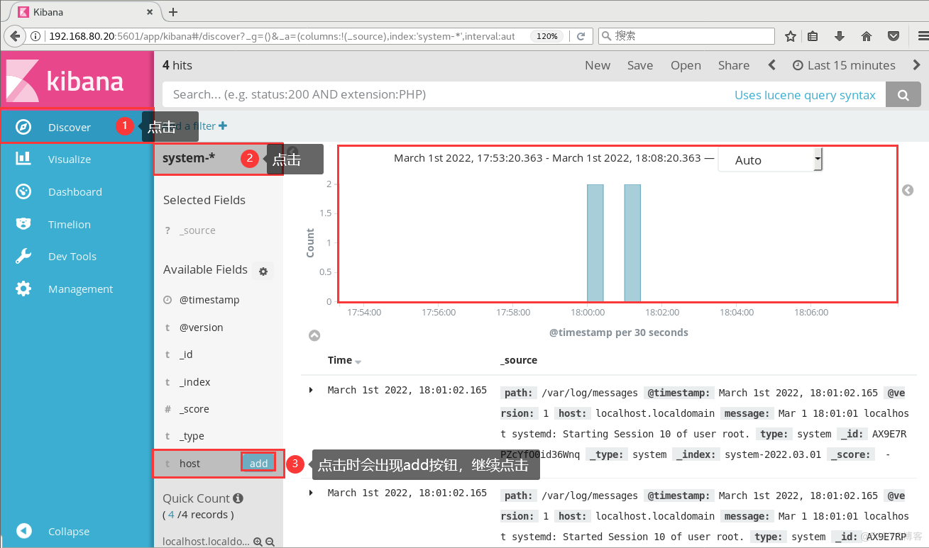Click Open in the top menu
Image resolution: width=929 pixels, height=548 pixels.
tap(686, 65)
